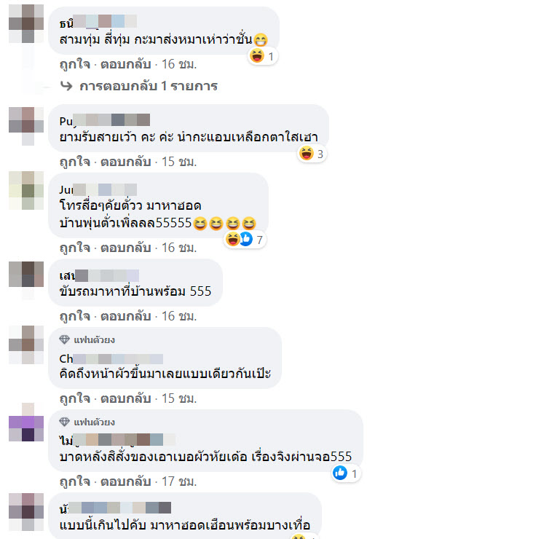The width and height of the screenshot is (533, 539).
Task: Like the comment by Pu
Action: [x=74, y=162]
